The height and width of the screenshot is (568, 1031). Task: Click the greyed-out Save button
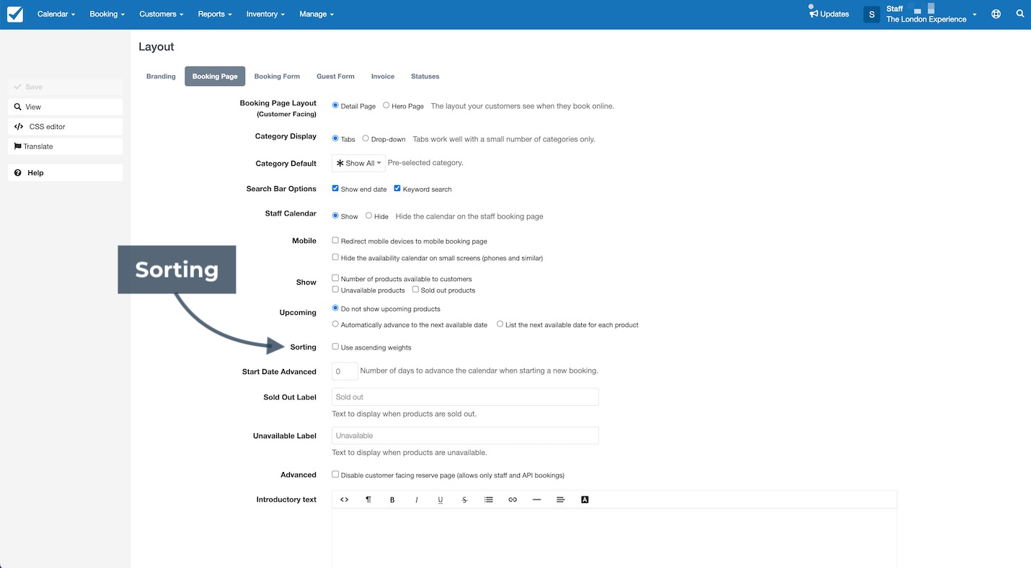pos(65,86)
